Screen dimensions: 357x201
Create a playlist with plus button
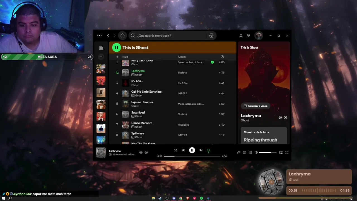tap(101, 57)
